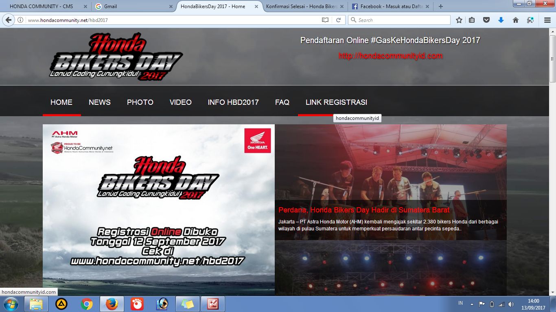The height and width of the screenshot is (312, 556).
Task: Take a Firefox screenshot with scissors icon
Action: point(530,20)
